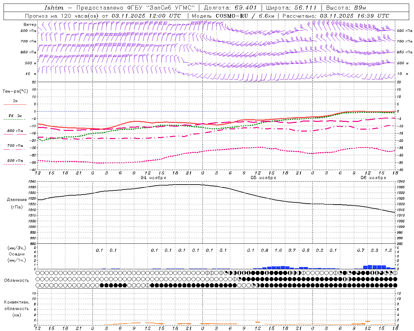414x331 pixels.
Task: Click the "04 ноября" date label
Action: pos(153,178)
